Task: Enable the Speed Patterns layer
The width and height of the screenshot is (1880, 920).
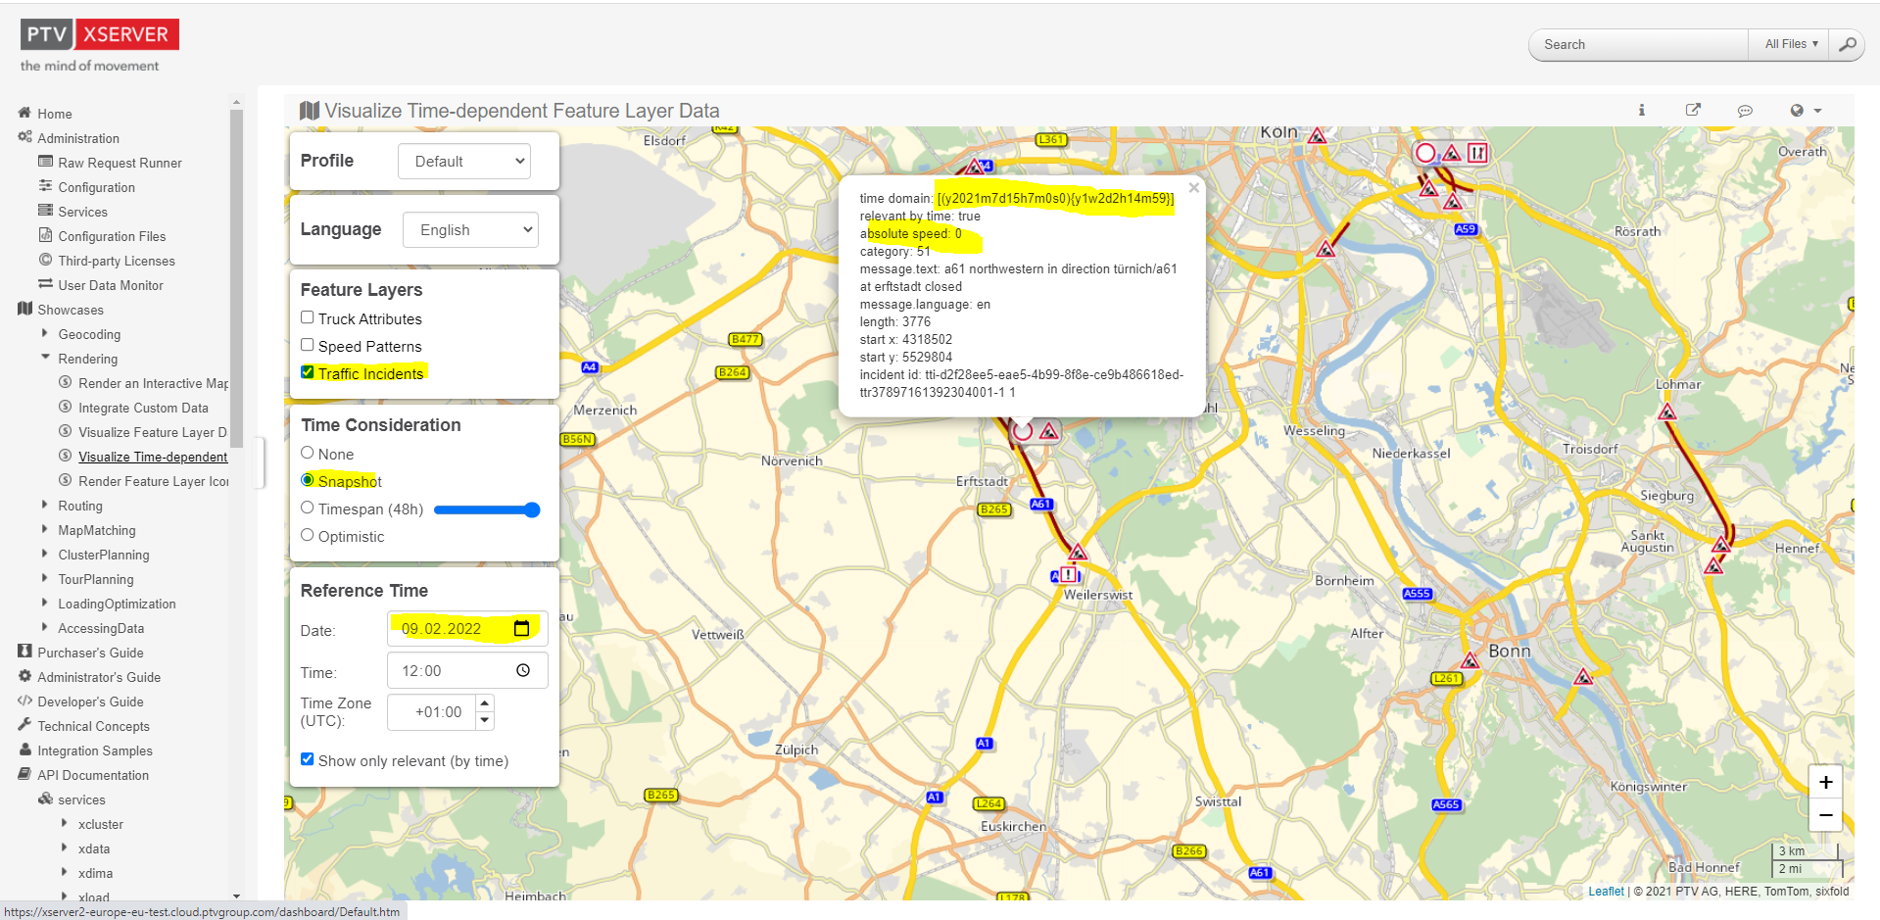Action: [308, 345]
